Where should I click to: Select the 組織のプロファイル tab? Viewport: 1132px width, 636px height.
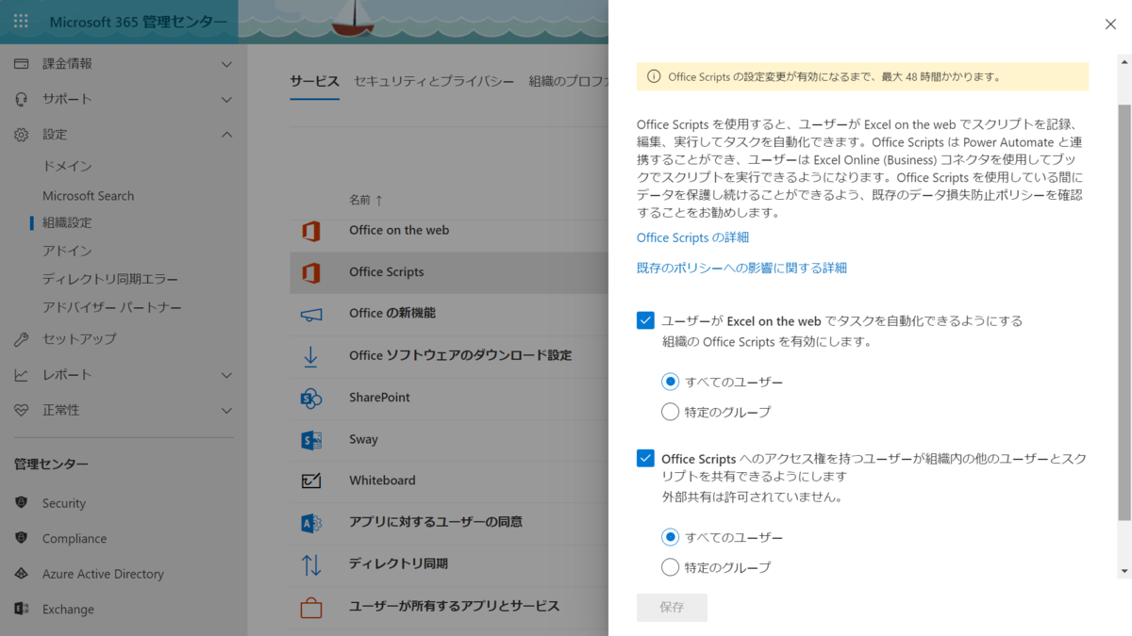(566, 82)
